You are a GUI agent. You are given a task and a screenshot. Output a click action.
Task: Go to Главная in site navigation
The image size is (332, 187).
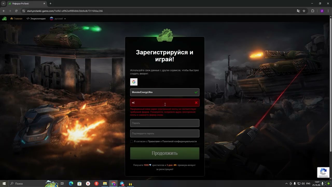click(x=16, y=19)
